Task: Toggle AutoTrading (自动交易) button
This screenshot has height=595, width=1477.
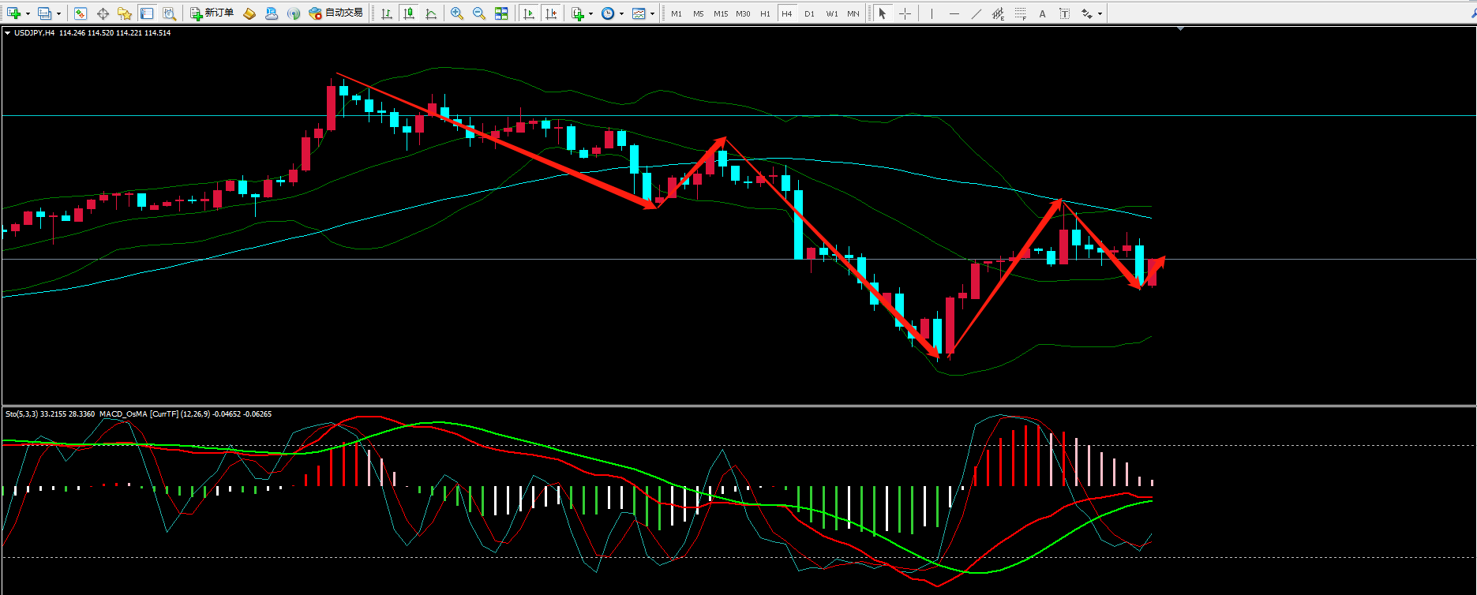Action: pos(336,13)
